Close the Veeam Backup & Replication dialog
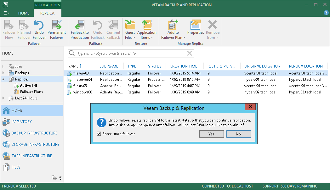The height and width of the screenshot is (190, 330). coord(250,107)
